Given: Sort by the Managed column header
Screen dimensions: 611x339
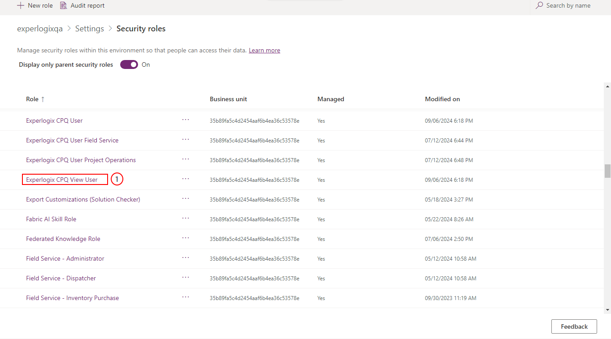Looking at the screenshot, I should (331, 99).
